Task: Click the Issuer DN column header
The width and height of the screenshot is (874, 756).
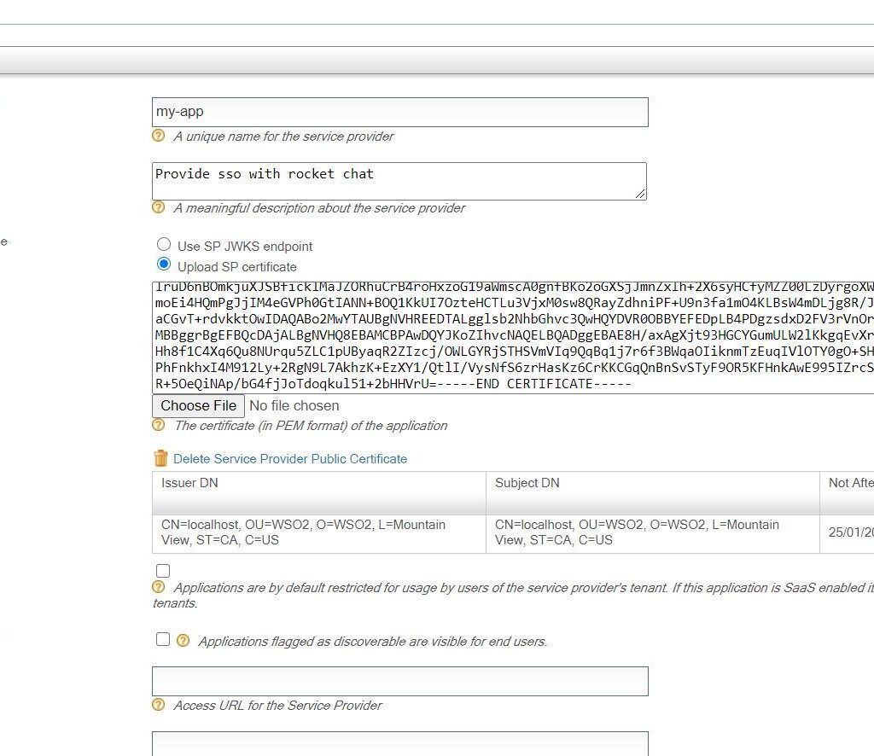Action: (189, 483)
